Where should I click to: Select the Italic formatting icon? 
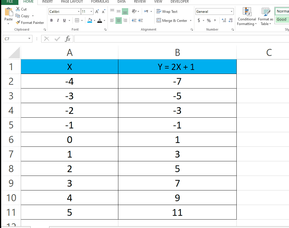[x=57, y=20]
